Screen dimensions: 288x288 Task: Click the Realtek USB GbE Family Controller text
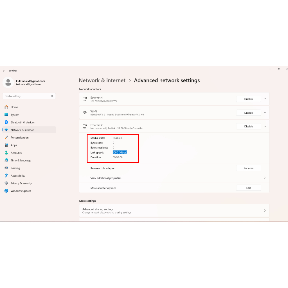click(x=125, y=128)
